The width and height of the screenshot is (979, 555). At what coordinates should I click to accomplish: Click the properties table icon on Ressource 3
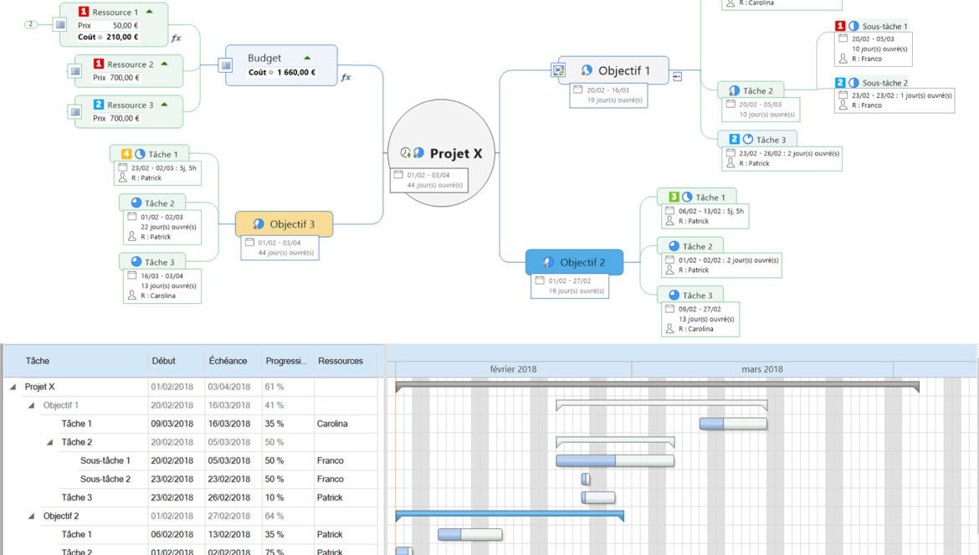click(x=76, y=112)
